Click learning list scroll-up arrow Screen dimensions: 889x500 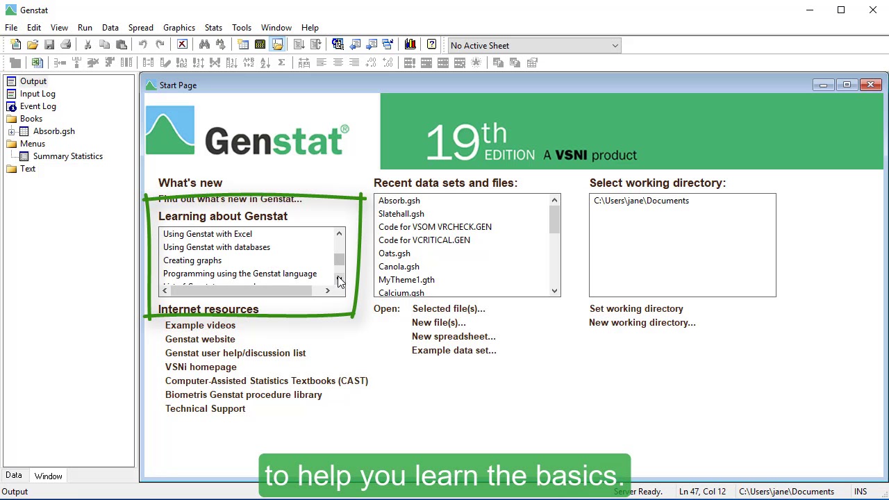pos(339,233)
